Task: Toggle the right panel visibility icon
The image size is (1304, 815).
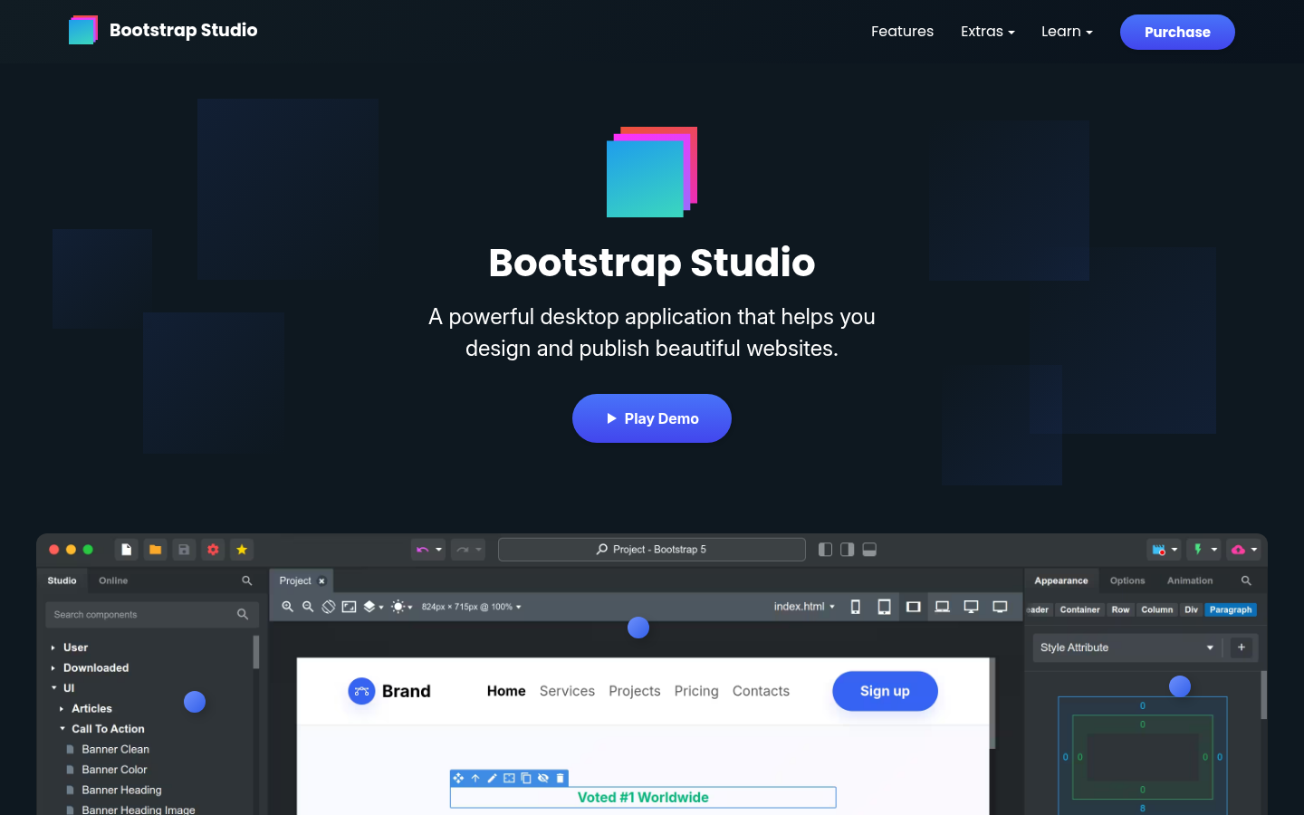Action: pyautogui.click(x=847, y=550)
